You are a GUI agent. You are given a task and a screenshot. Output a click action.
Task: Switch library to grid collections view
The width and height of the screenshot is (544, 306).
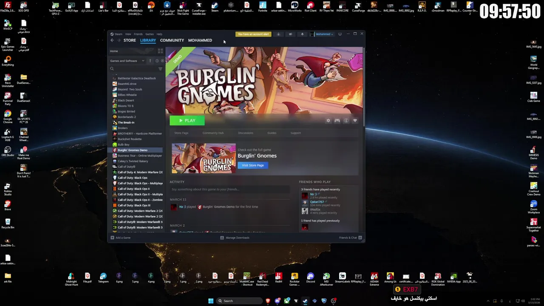[x=160, y=51]
